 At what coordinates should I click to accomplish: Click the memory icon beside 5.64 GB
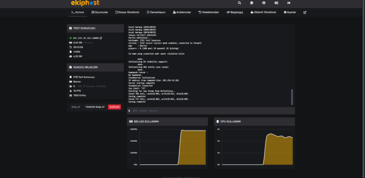(71, 43)
